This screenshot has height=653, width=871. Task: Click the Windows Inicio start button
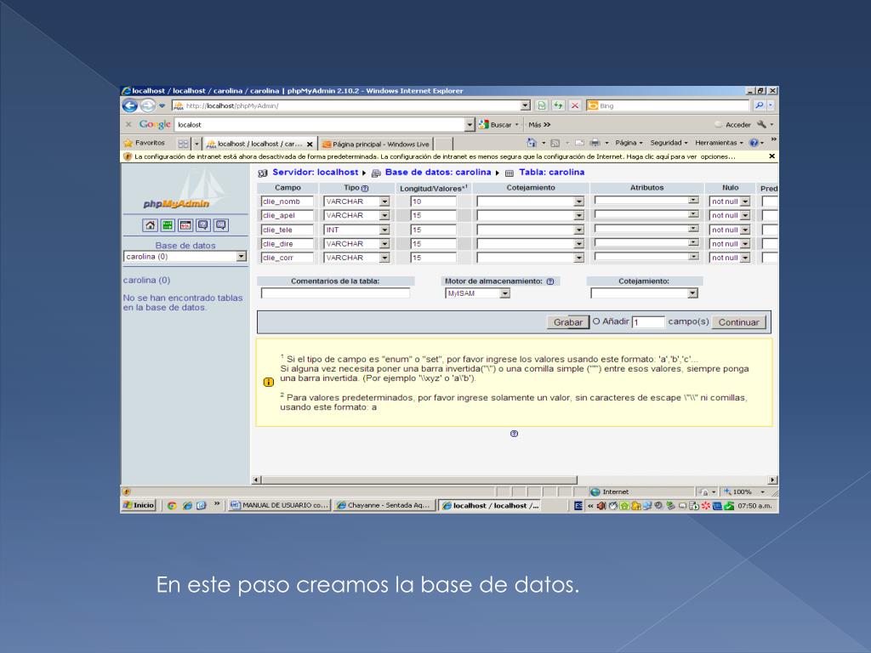click(x=139, y=505)
